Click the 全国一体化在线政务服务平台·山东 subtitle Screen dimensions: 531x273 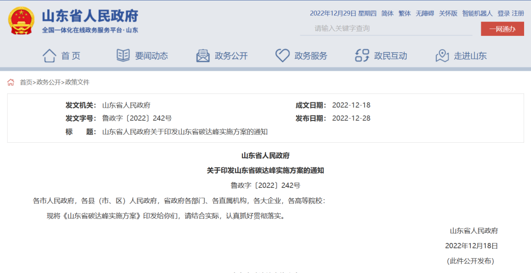coord(90,30)
